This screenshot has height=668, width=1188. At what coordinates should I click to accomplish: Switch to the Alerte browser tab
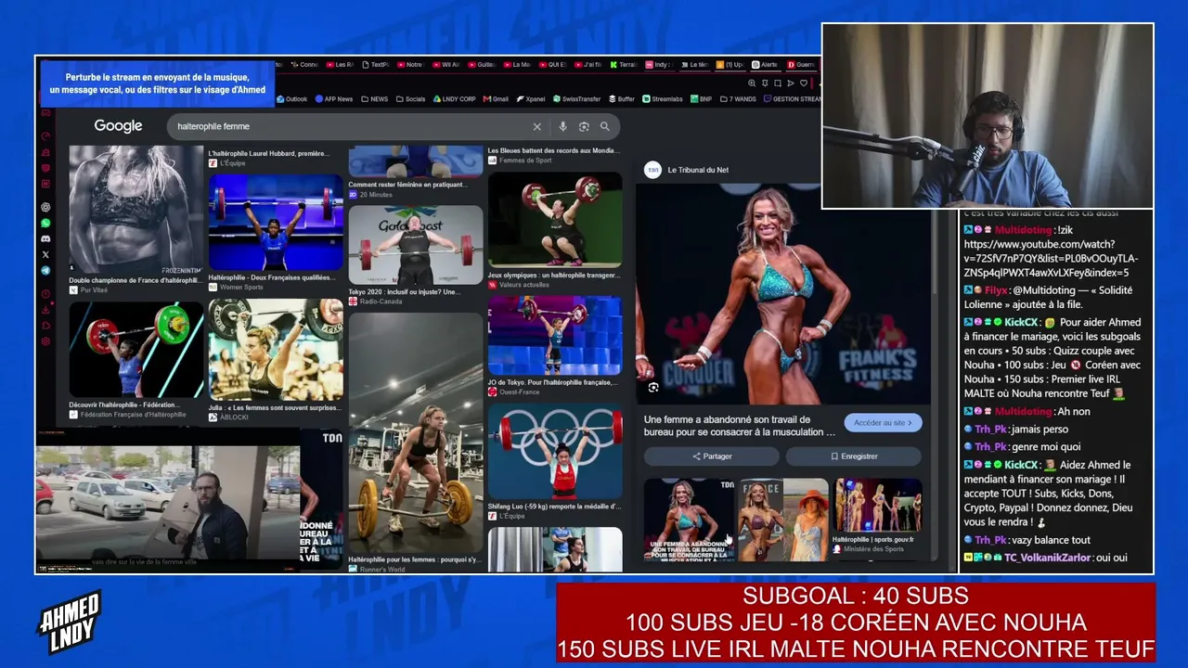pyautogui.click(x=764, y=65)
